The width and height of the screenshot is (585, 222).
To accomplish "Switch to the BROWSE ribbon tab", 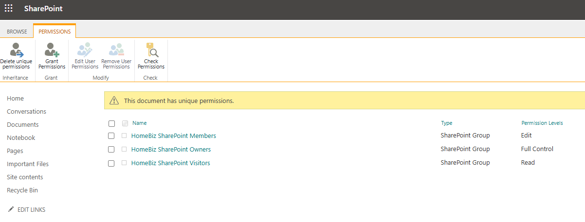I will coord(17,32).
